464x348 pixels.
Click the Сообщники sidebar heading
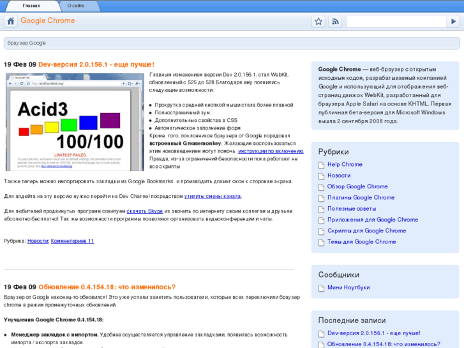[x=339, y=275]
